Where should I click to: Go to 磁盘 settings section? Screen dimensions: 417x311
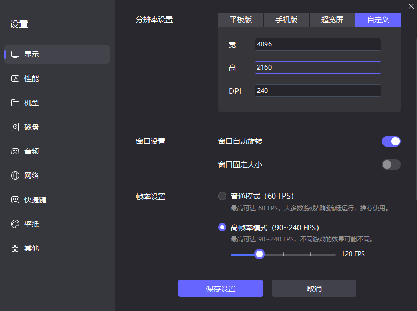57,127
